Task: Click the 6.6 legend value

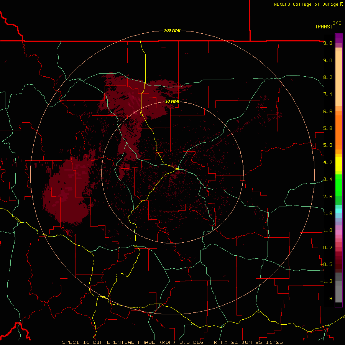Action: tap(328, 111)
